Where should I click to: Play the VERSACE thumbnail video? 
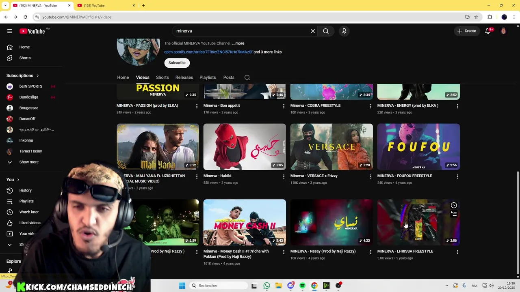(x=331, y=147)
